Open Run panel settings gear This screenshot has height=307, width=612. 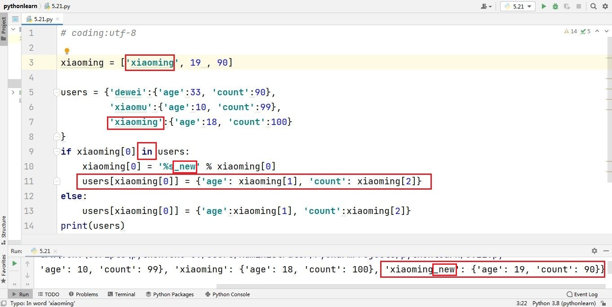(x=594, y=251)
